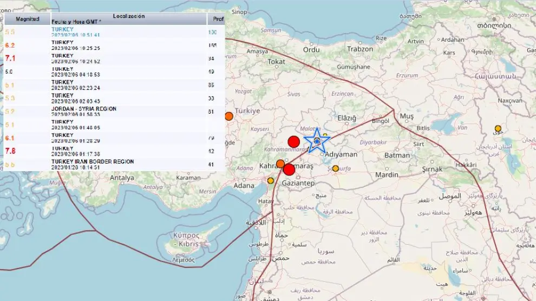
Task: Select the yellow marker northeast of Adana
Action: [271, 180]
